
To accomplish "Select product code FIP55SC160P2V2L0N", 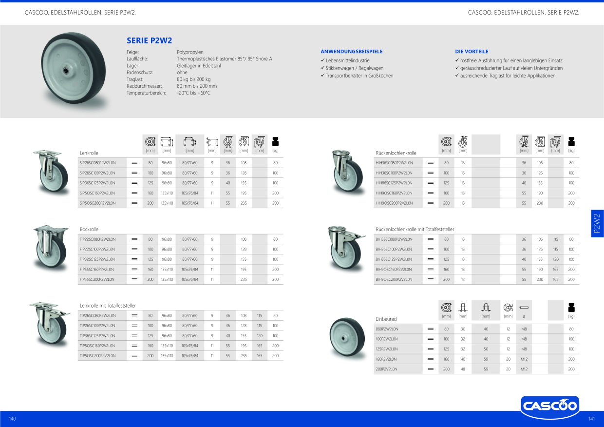I will (97, 269).
